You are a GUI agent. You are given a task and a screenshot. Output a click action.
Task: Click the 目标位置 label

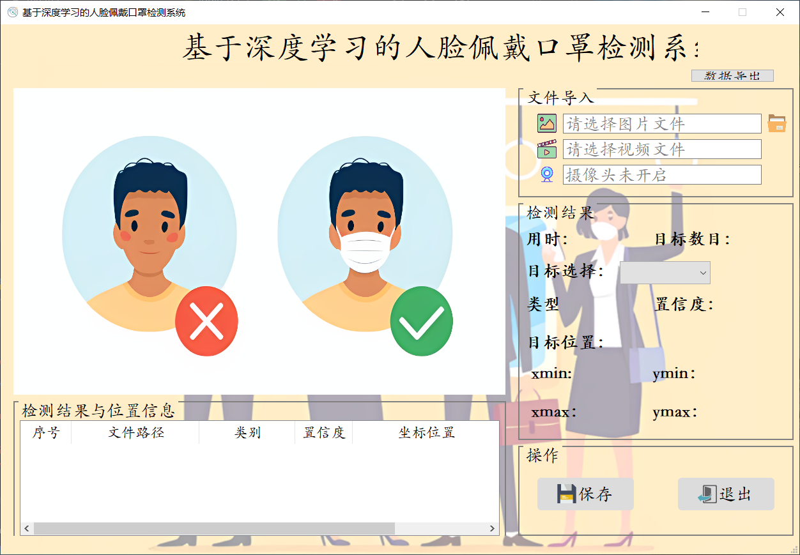(565, 342)
